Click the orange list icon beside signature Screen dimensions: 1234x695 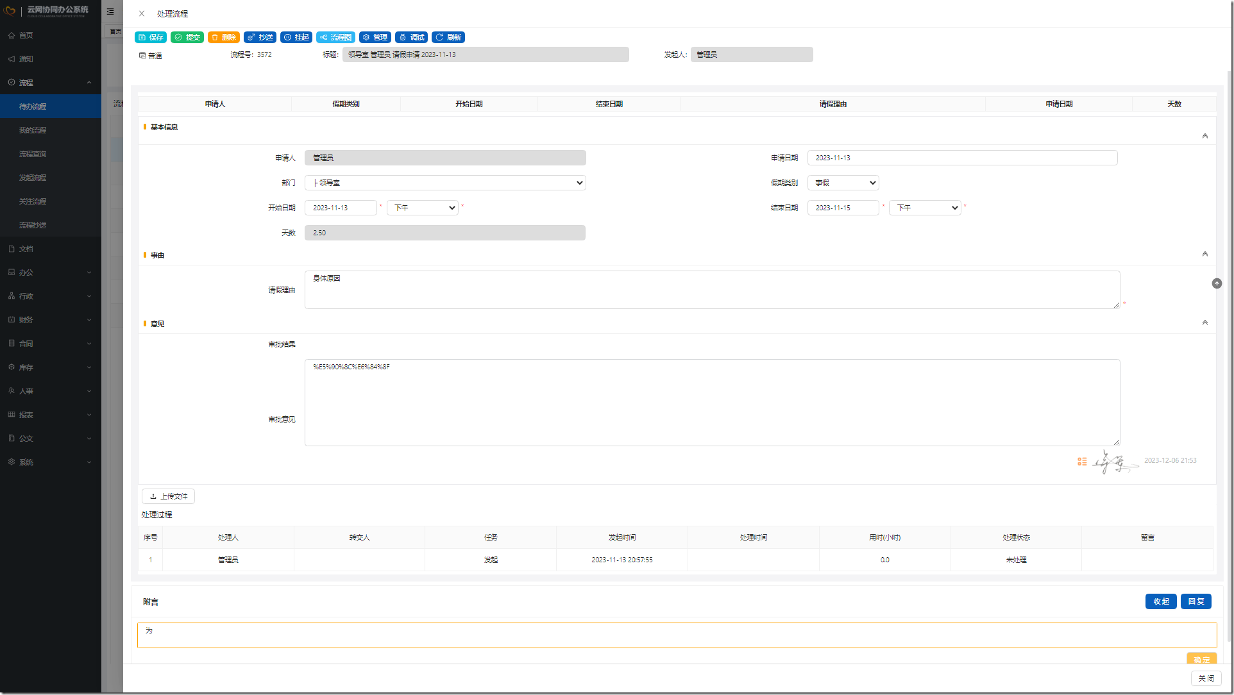(x=1082, y=462)
